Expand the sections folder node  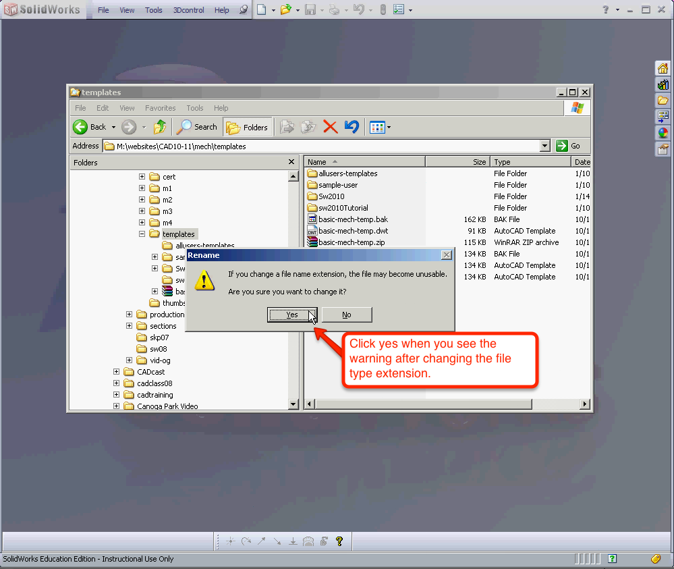coord(129,325)
